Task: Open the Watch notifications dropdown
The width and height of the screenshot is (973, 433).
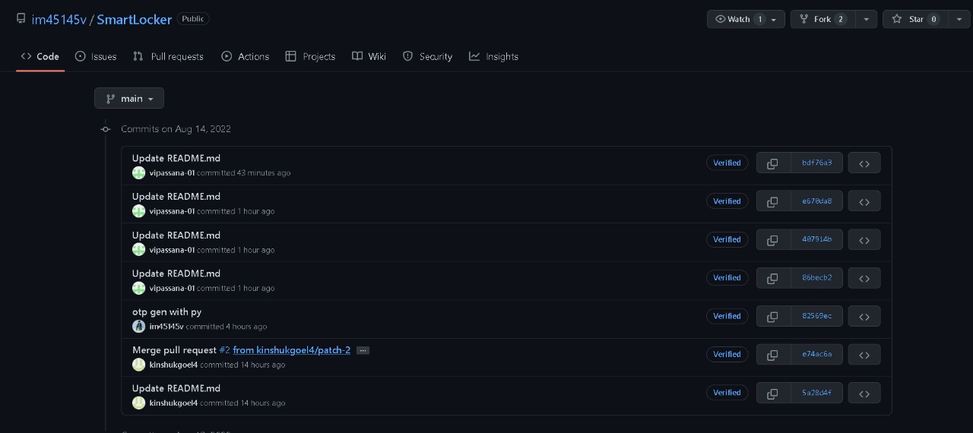Action: pyautogui.click(x=746, y=19)
